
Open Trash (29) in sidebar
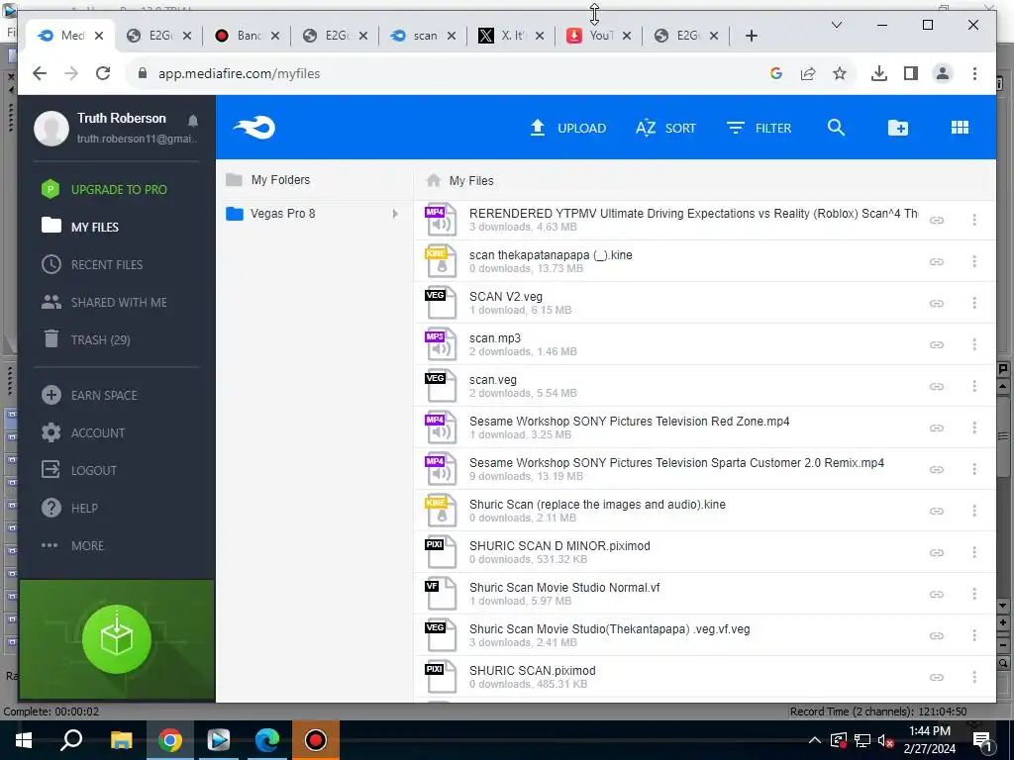pyautogui.click(x=85, y=339)
